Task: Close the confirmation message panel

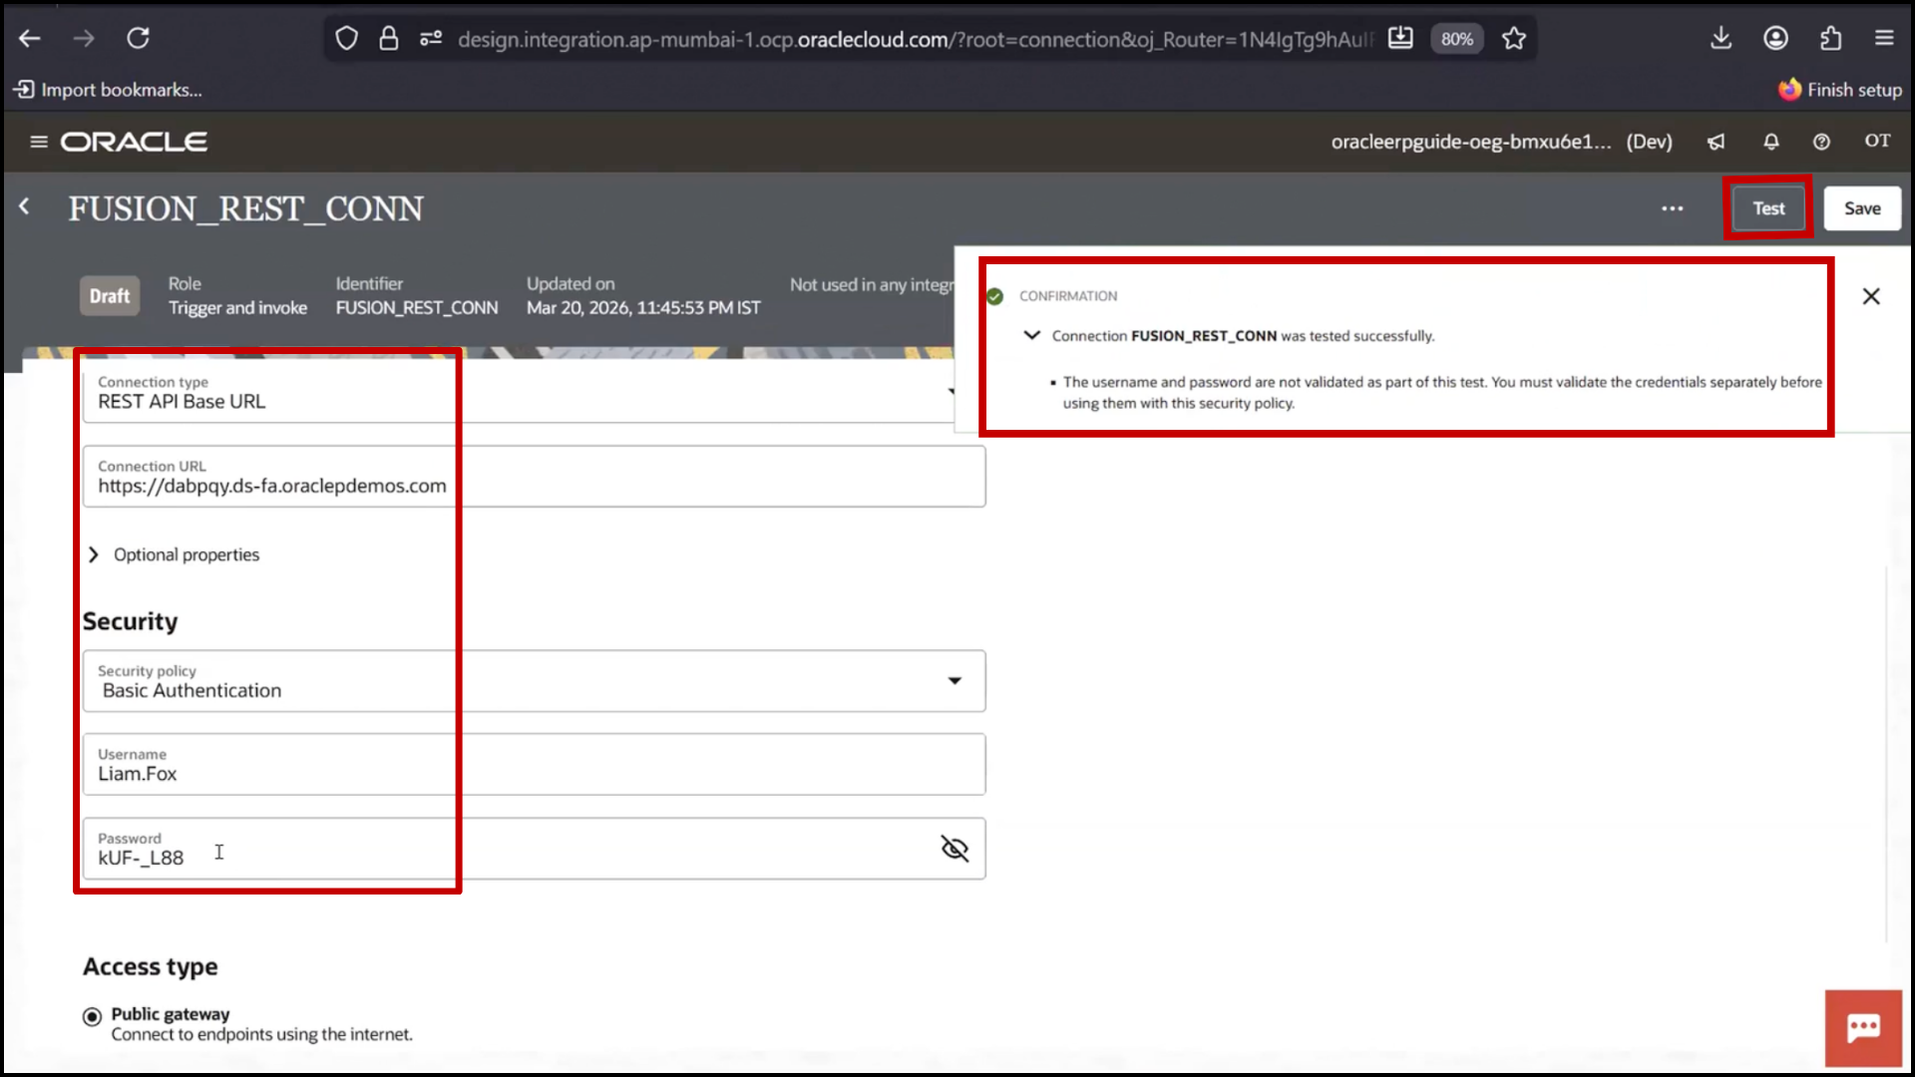Action: [1871, 296]
